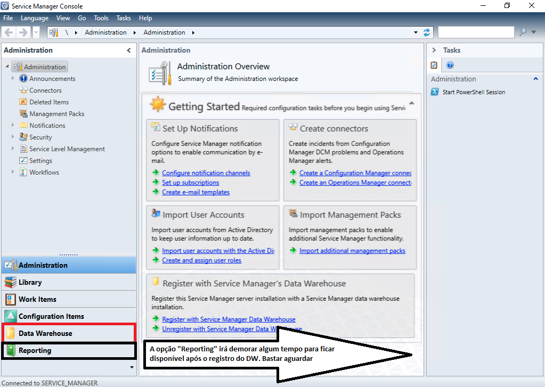Viewport: 545px width, 387px height.
Task: Click Configure notification channels link
Action: 206,173
